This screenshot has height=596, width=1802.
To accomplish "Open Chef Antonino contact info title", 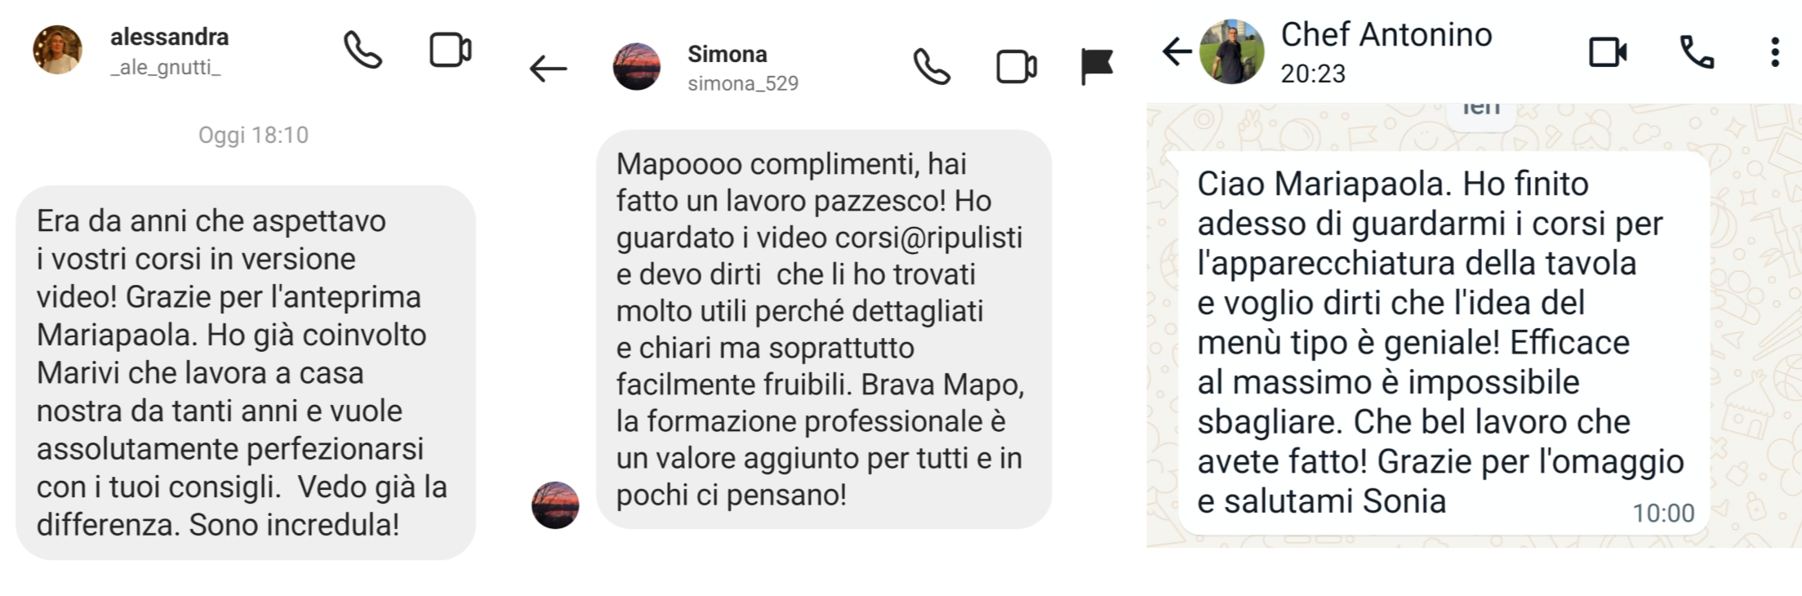I will (x=1386, y=34).
